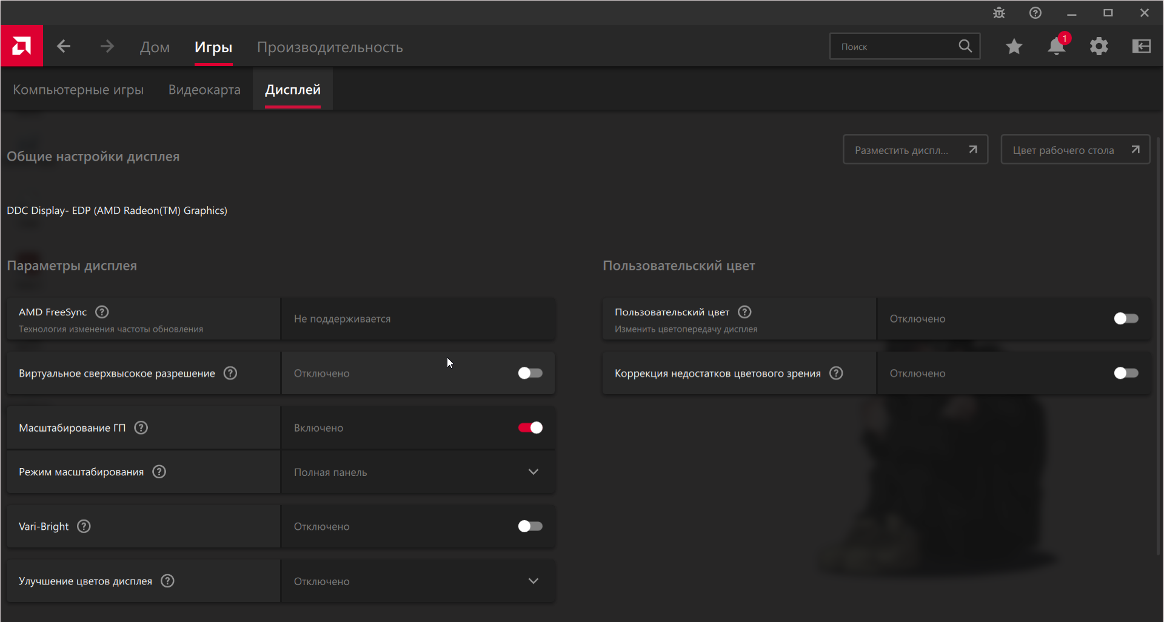The image size is (1164, 622).
Task: Click Технология изменения частоты обновления subtitle
Action: (111, 329)
